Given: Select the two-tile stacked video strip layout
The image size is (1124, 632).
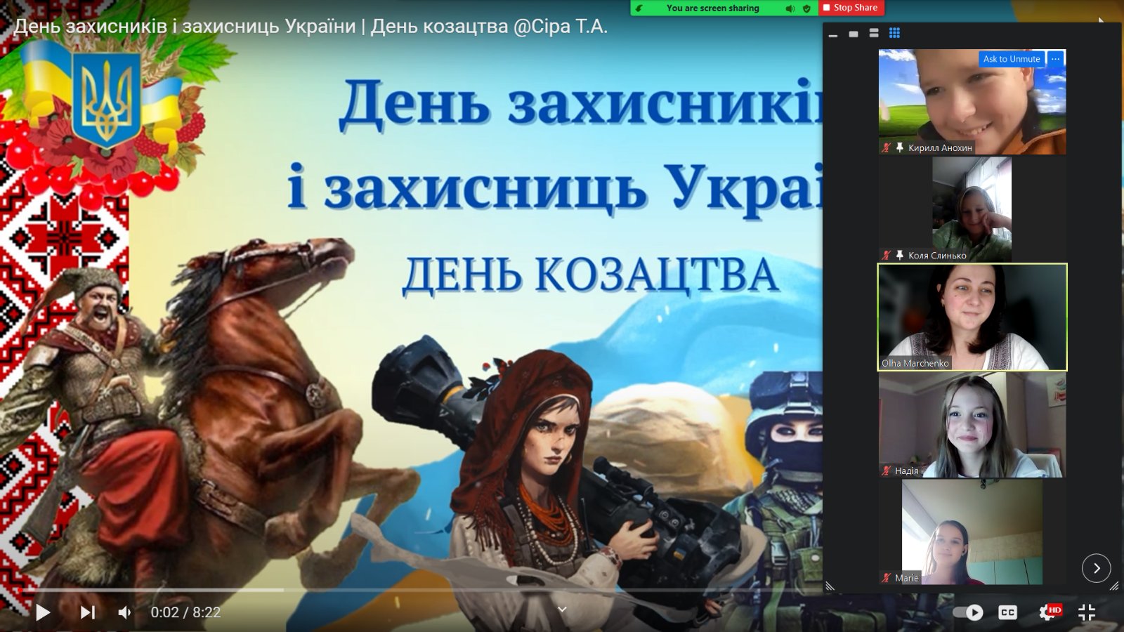Looking at the screenshot, I should (x=874, y=33).
